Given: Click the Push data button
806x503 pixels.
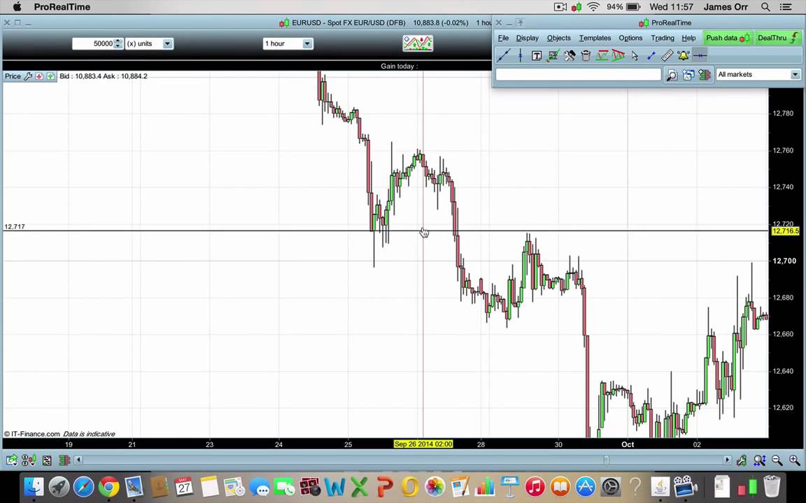Looking at the screenshot, I should (728, 38).
